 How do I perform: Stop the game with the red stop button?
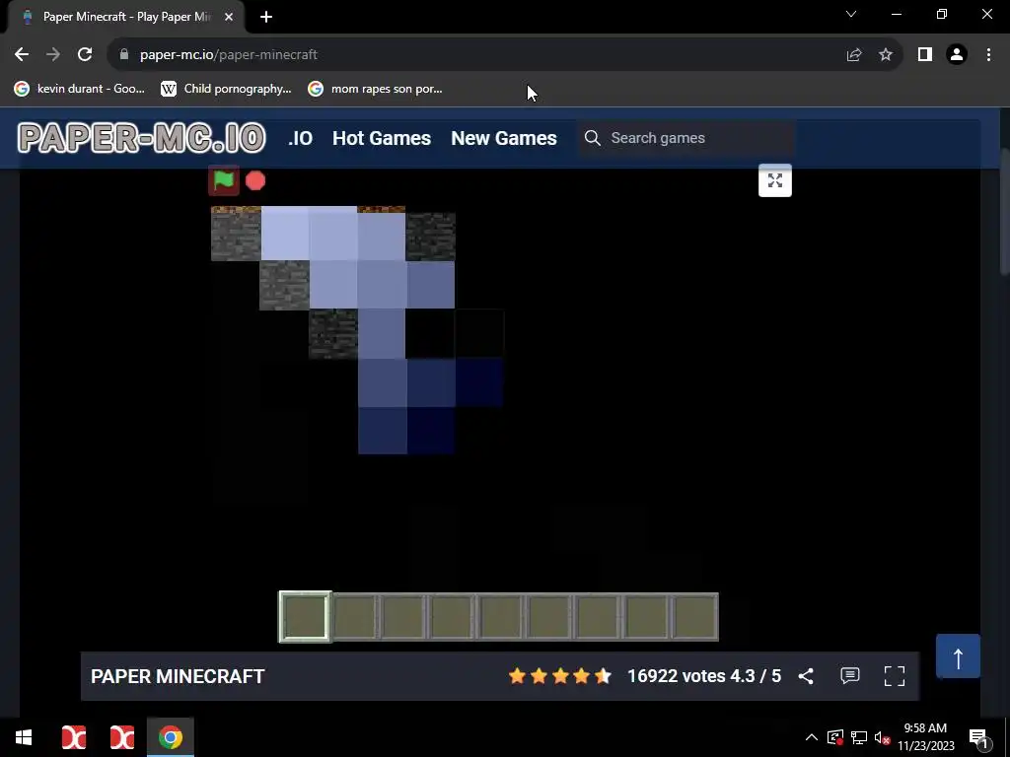coord(255,181)
